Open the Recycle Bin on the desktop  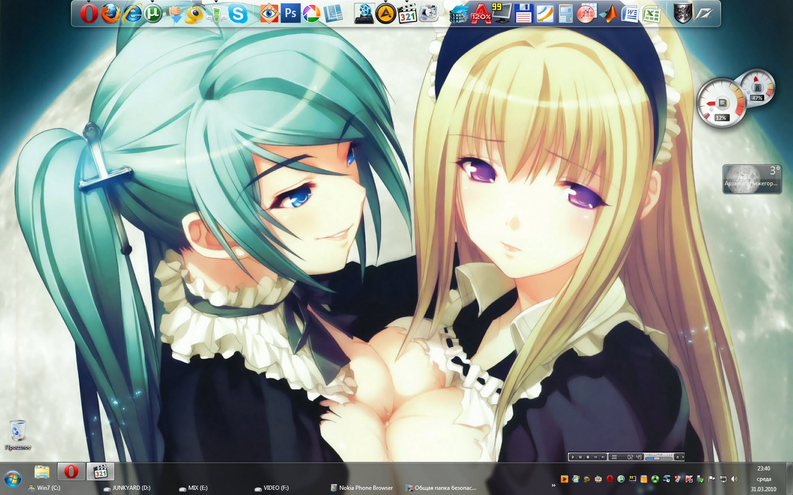click(17, 435)
